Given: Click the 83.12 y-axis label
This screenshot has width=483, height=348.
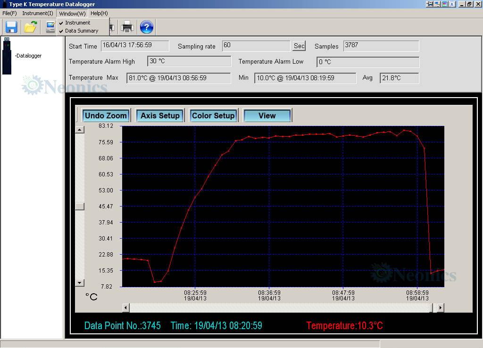Looking at the screenshot, I should pyautogui.click(x=106, y=125).
